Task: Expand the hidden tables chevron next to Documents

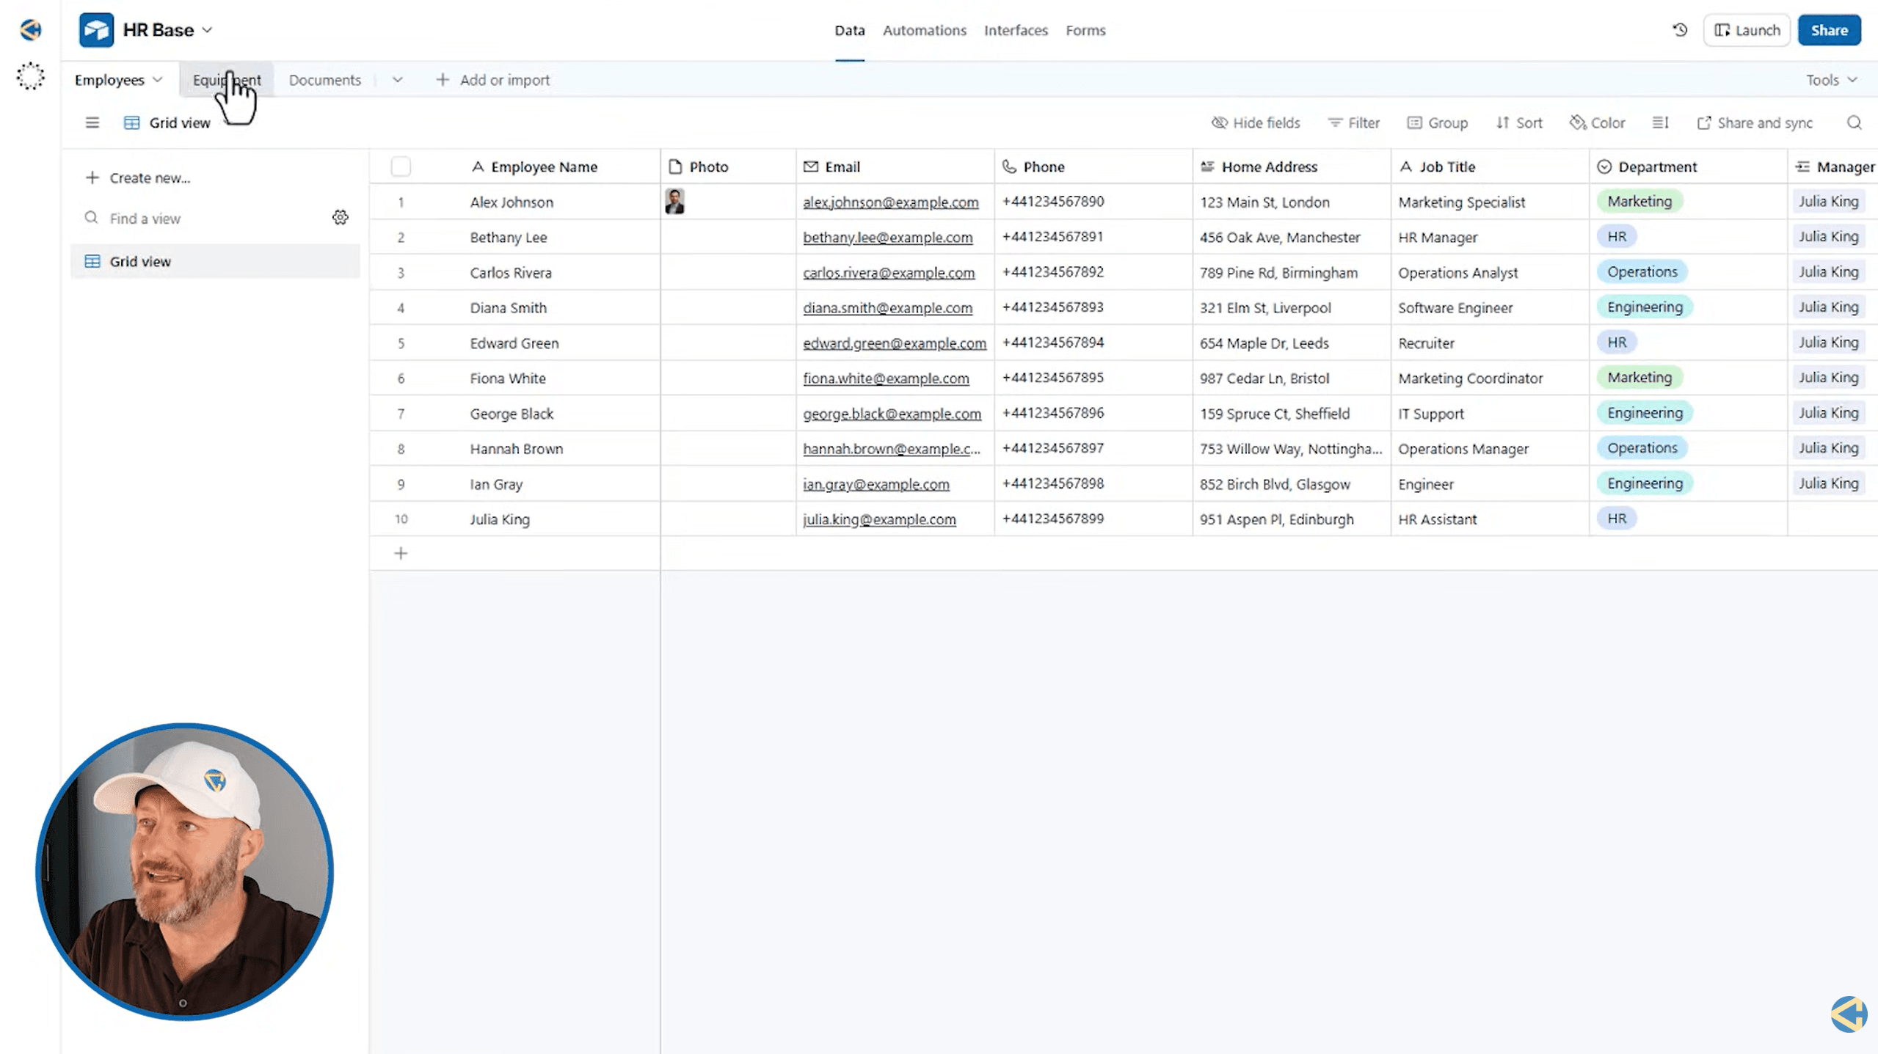Action: tap(397, 79)
